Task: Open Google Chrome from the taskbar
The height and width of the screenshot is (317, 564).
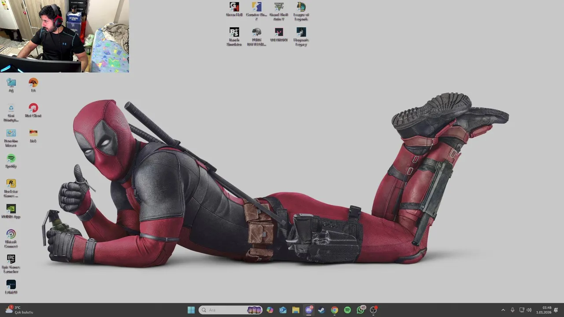Action: coord(334,310)
